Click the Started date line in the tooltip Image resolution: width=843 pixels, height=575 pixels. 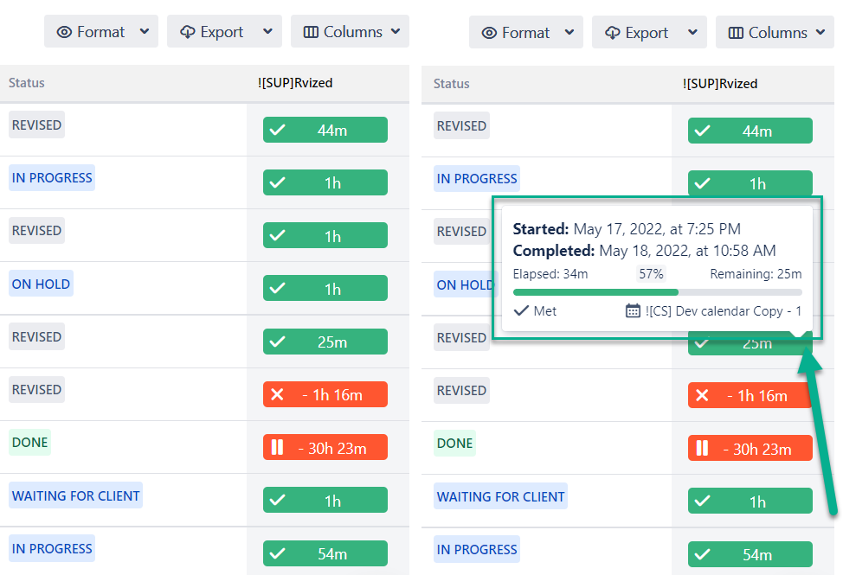[x=627, y=229]
